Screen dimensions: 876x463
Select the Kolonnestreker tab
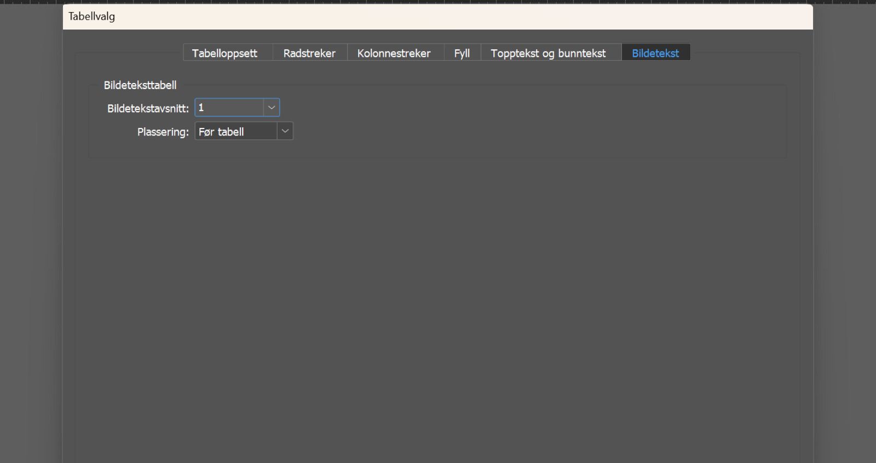point(395,53)
